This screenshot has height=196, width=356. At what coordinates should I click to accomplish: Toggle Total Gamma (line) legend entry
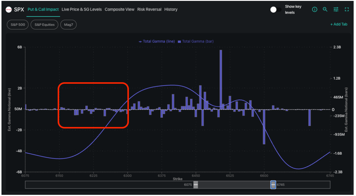(156, 41)
